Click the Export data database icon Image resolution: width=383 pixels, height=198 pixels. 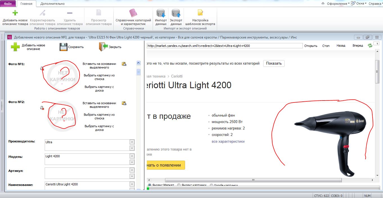[x=176, y=13]
